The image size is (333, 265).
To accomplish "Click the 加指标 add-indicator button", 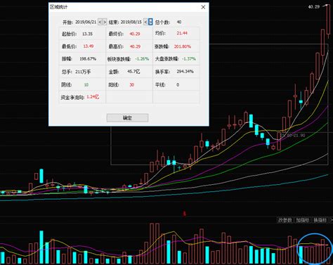I will pos(303,220).
